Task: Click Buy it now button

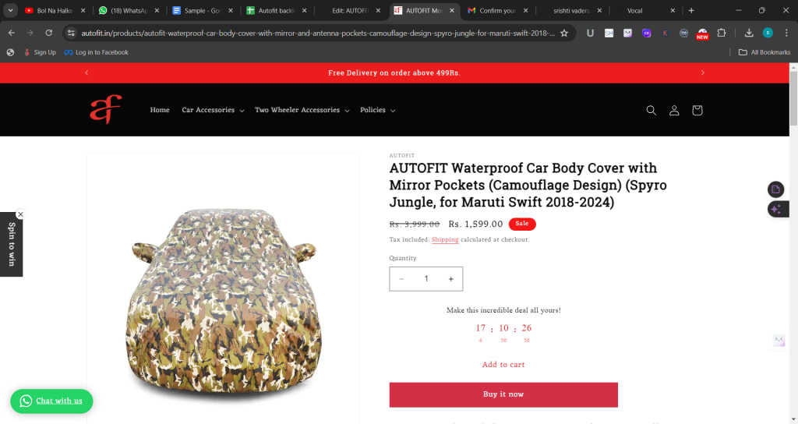Action: (503, 394)
